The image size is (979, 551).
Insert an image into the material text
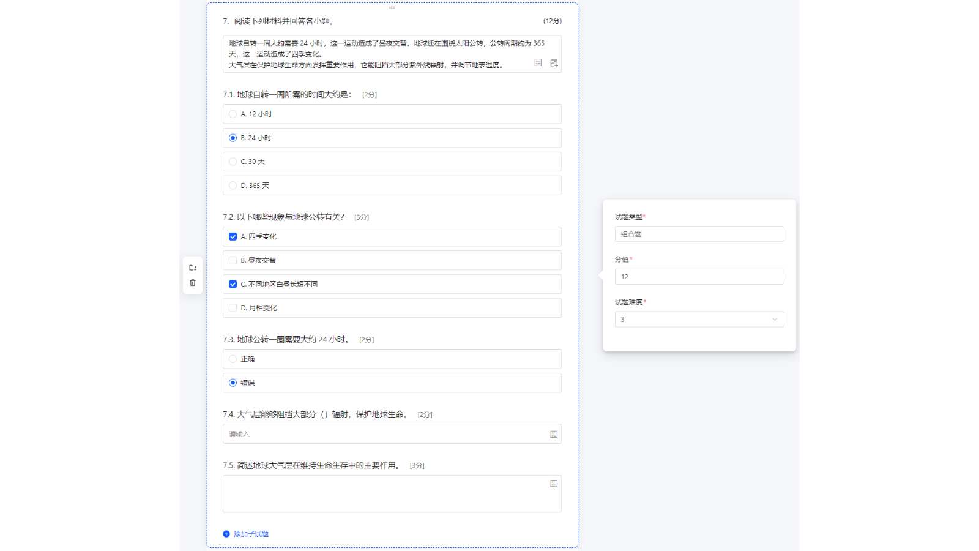click(553, 62)
